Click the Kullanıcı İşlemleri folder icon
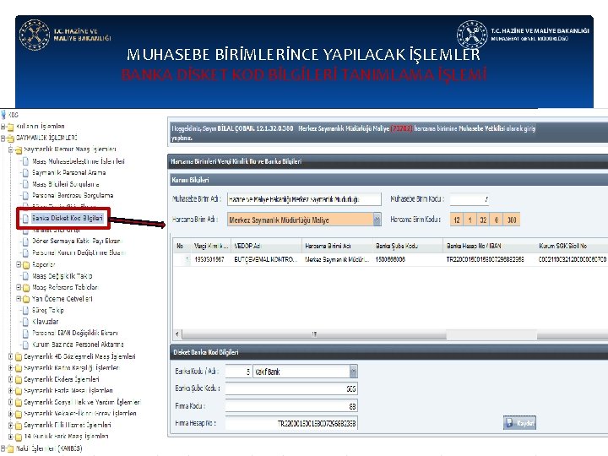This screenshot has width=608, height=456. [10, 127]
